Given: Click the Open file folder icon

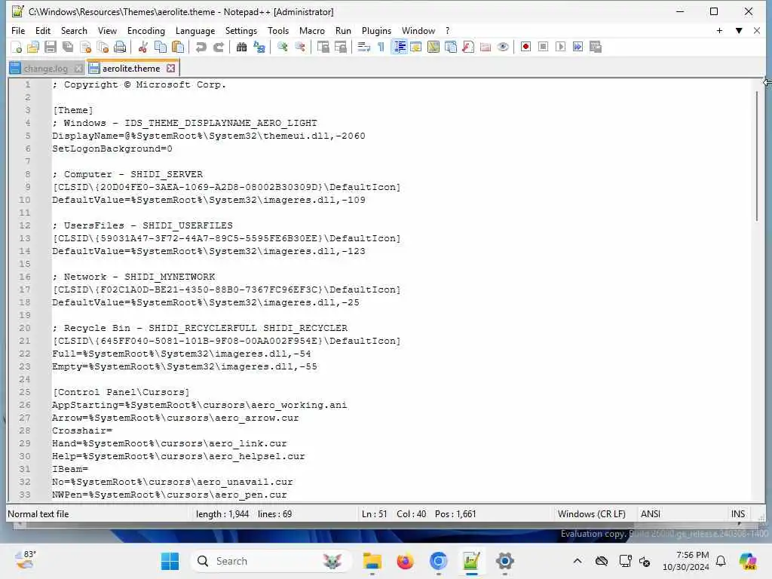Looking at the screenshot, I should pyautogui.click(x=33, y=47).
